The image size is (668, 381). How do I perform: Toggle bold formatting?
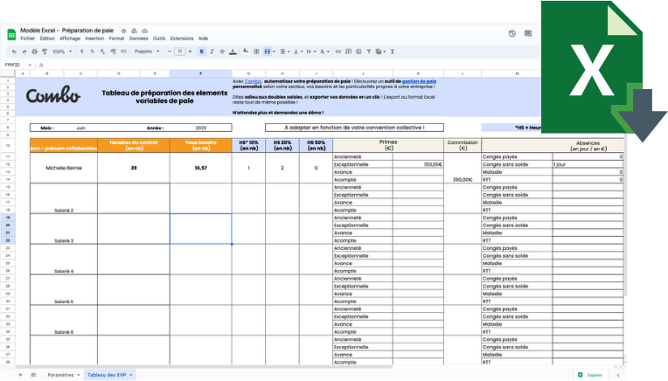pos(201,52)
